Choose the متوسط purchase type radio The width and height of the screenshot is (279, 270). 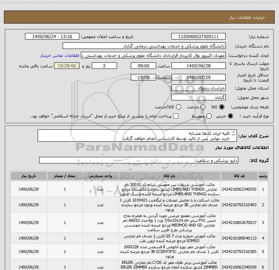pyautogui.click(x=209, y=116)
